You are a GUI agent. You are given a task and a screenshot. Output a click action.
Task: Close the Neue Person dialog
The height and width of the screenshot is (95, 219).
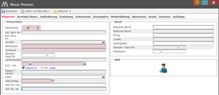pyautogui.click(x=214, y=3)
